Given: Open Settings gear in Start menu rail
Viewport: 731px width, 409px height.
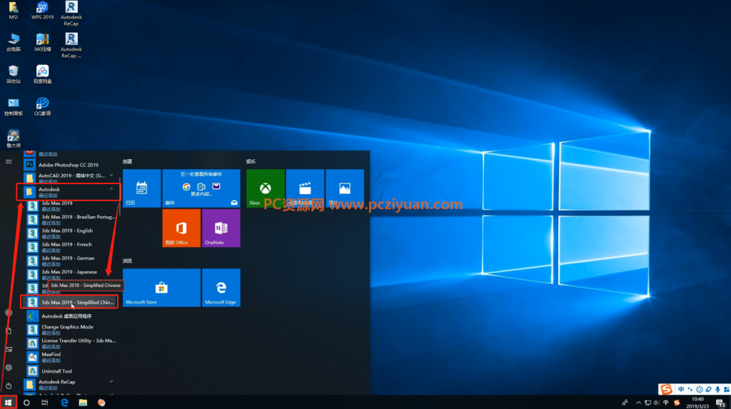Looking at the screenshot, I should click(x=9, y=368).
